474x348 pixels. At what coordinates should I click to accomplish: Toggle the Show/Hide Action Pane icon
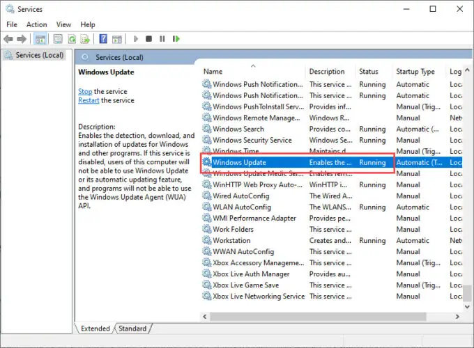[117, 39]
